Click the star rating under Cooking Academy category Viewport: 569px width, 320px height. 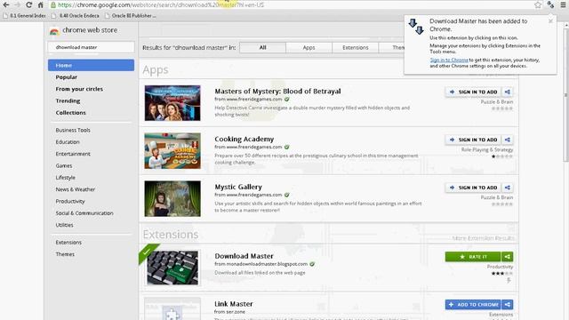(502, 156)
